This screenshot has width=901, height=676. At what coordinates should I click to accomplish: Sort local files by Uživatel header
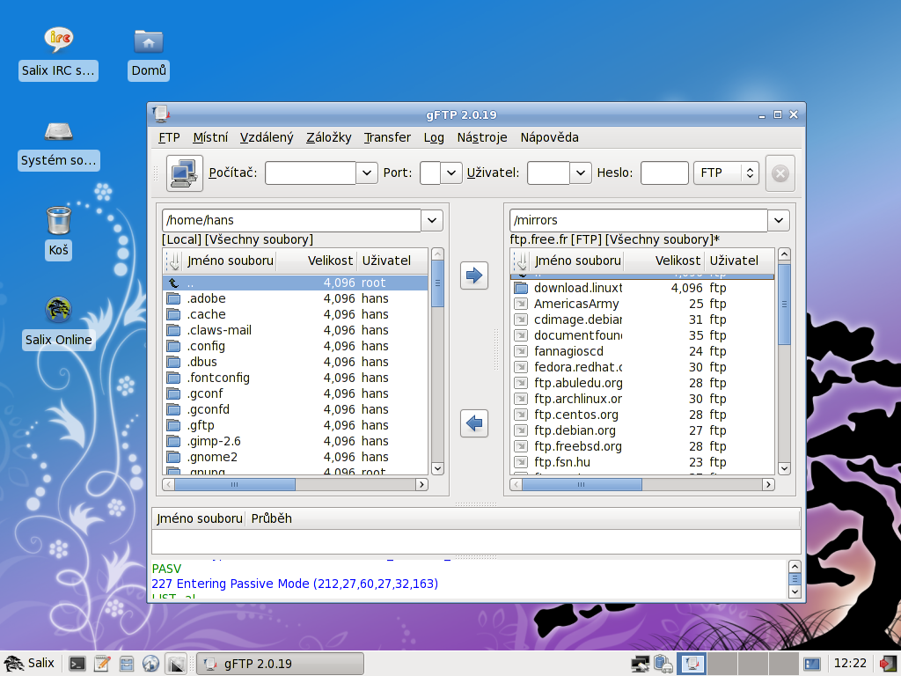pos(392,261)
